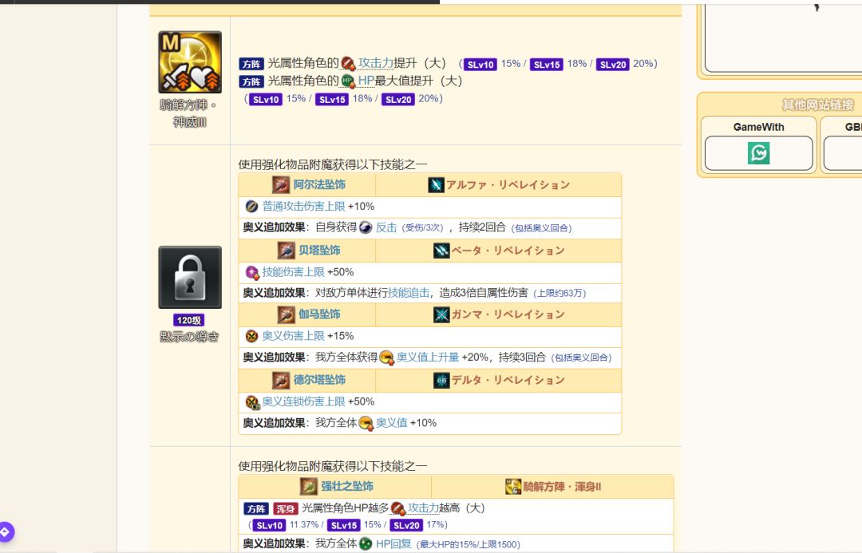Click the red 浑身 tag
Screen dimensions: 862x553
click(286, 509)
